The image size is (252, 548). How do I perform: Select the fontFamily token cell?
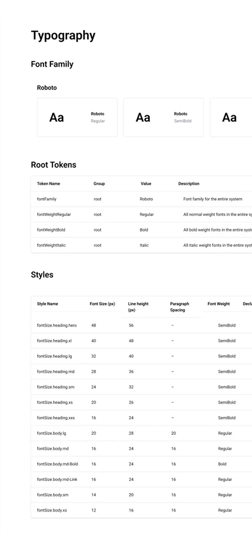point(47,199)
